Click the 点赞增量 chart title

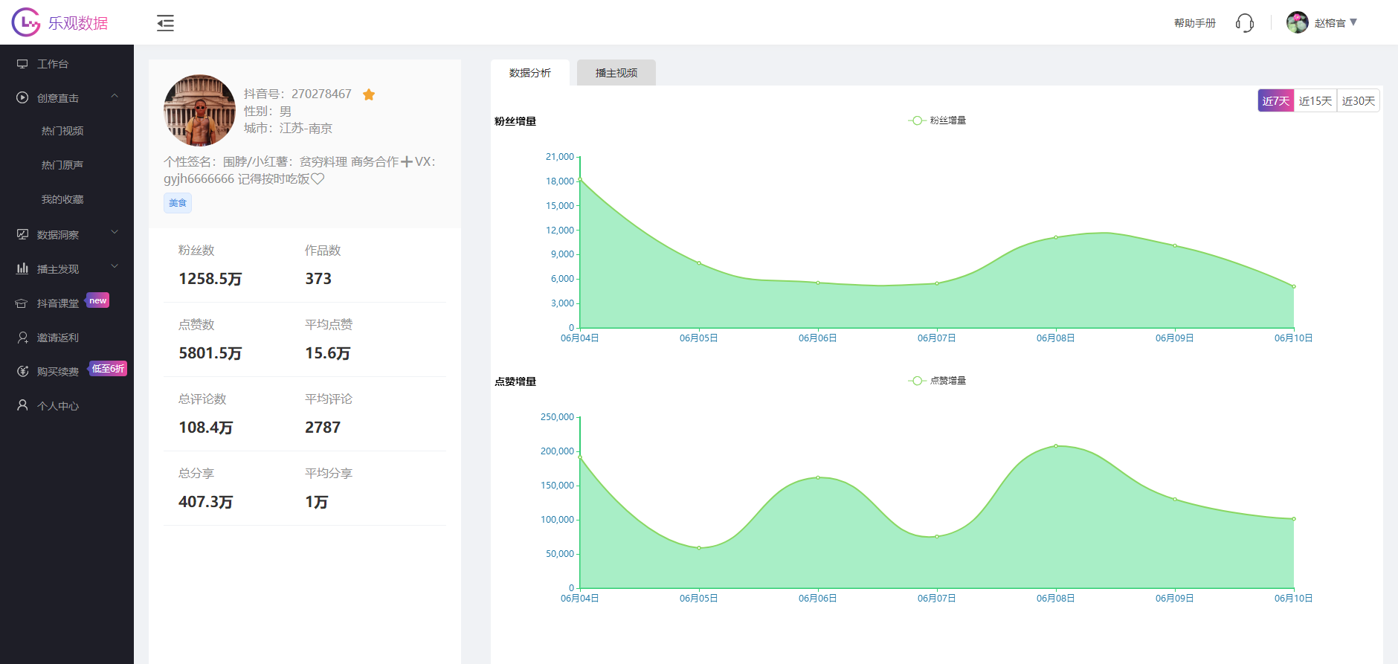point(515,381)
